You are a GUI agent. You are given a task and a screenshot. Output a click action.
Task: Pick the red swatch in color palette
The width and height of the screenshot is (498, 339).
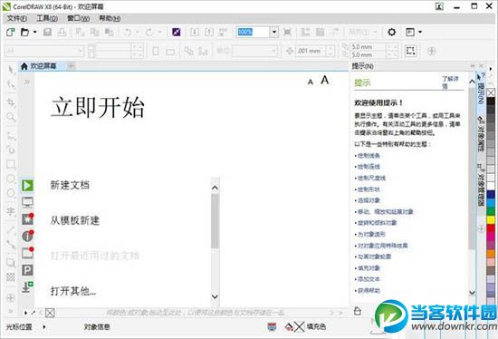point(491,228)
